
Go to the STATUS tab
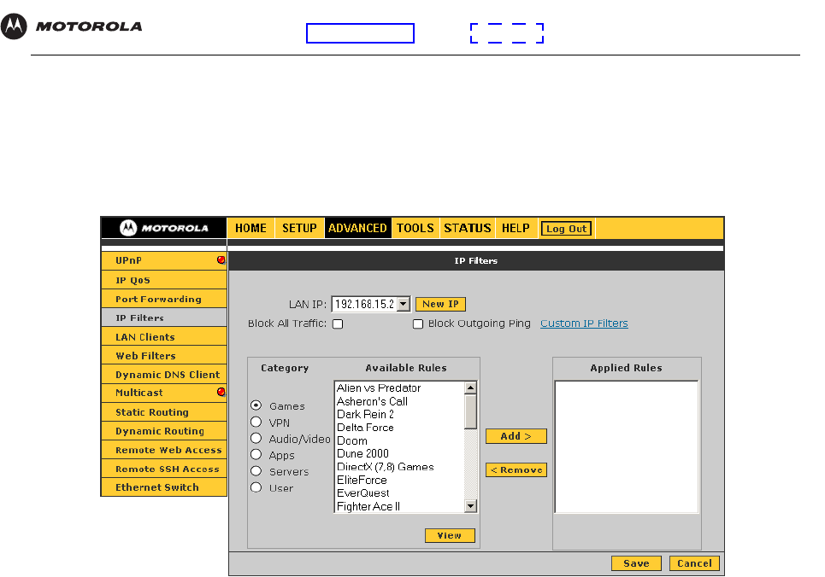pyautogui.click(x=468, y=228)
